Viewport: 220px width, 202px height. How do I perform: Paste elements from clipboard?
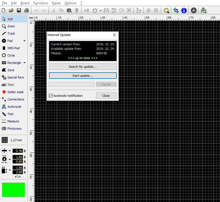(69, 10)
